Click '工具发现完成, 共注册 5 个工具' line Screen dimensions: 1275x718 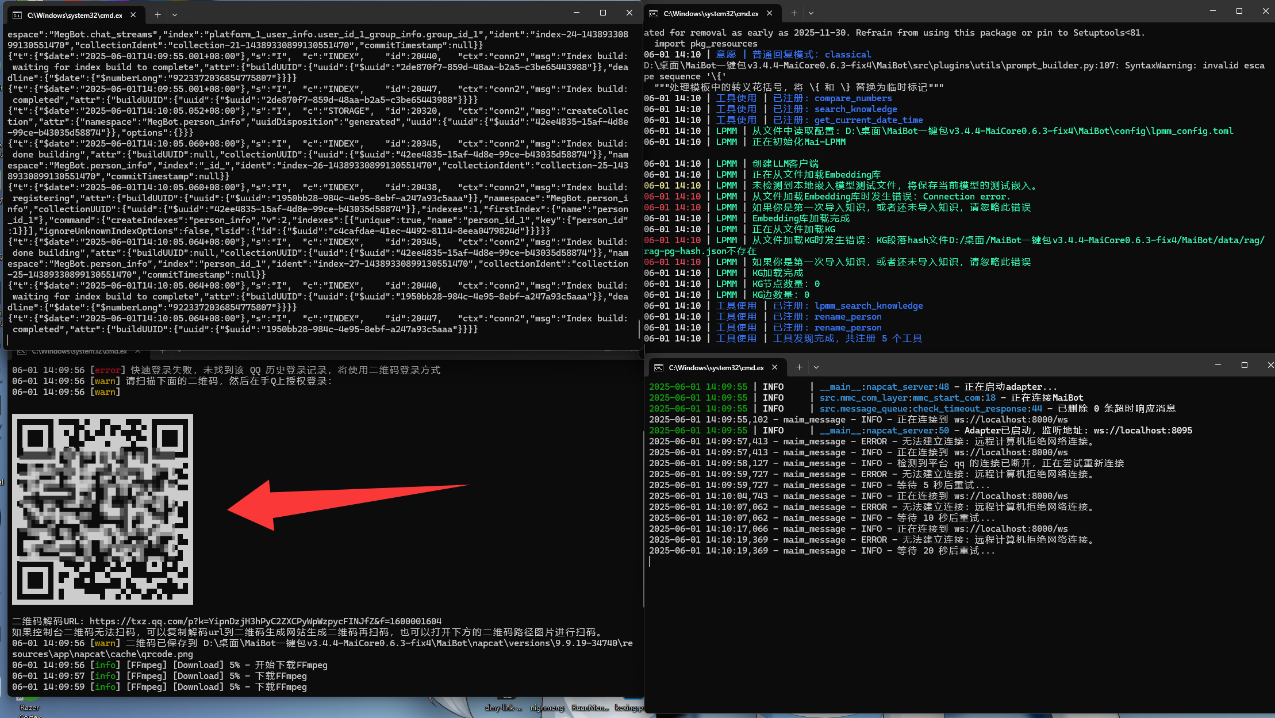783,339
